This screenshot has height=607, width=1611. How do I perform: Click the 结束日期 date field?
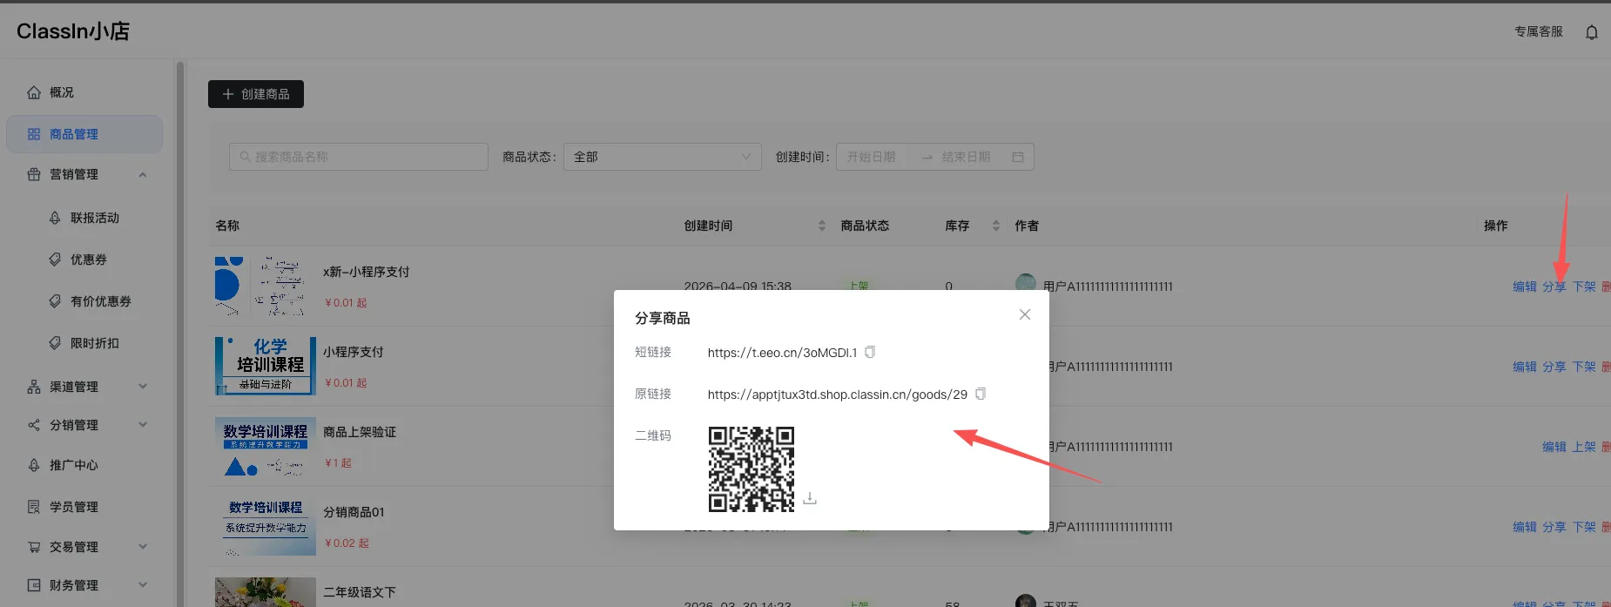[x=967, y=157]
